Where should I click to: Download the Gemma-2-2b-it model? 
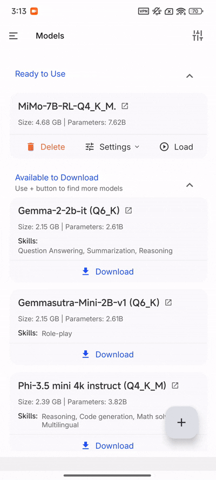[108, 272]
